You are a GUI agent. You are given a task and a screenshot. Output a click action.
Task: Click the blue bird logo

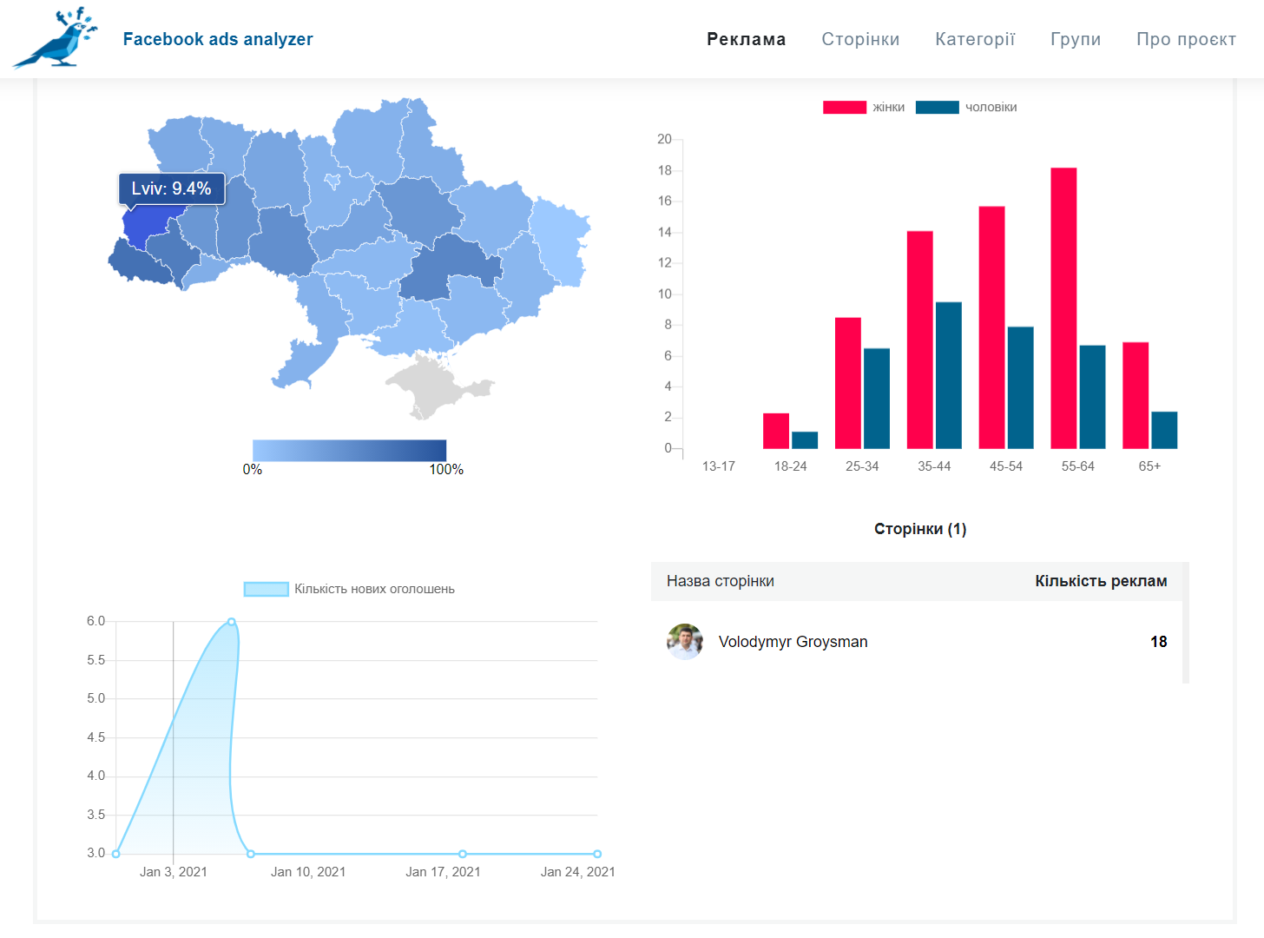[x=56, y=37]
